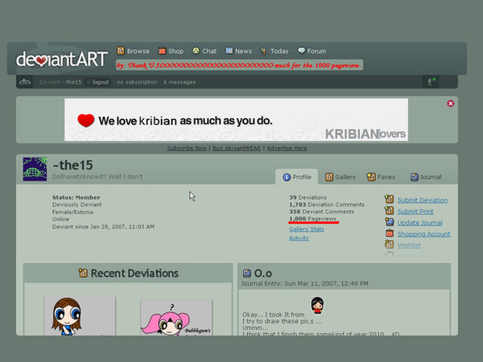
Task: Click the 358 Deviant Comments statistic
Action: 321,212
